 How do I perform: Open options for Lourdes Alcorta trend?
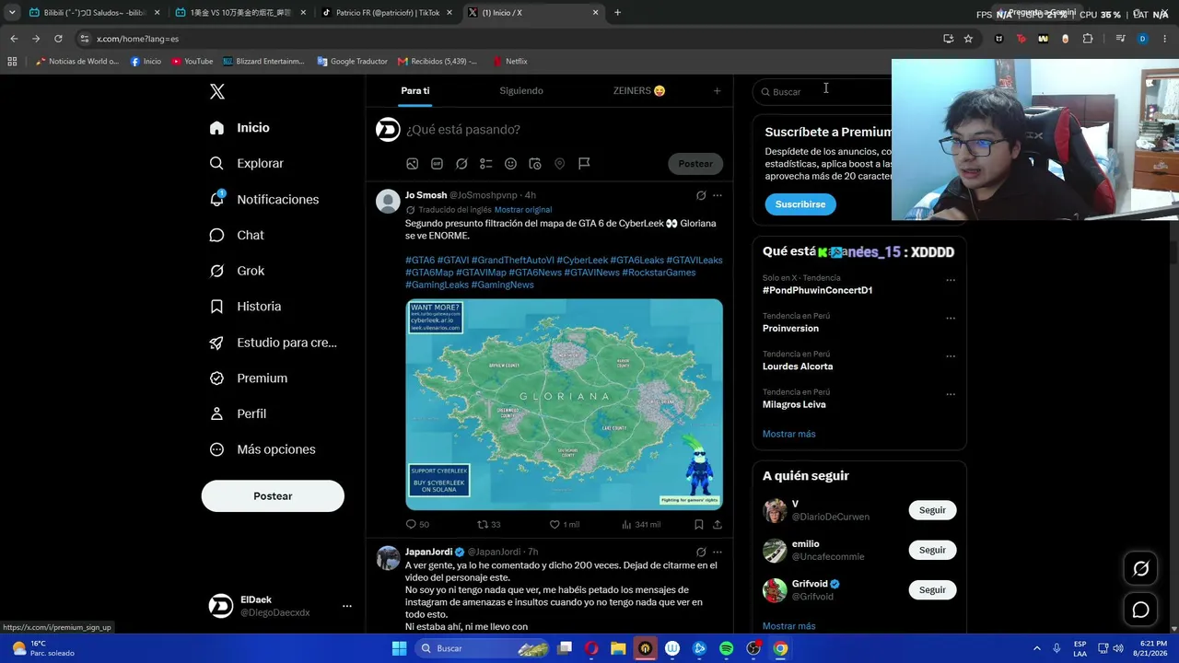coord(951,356)
